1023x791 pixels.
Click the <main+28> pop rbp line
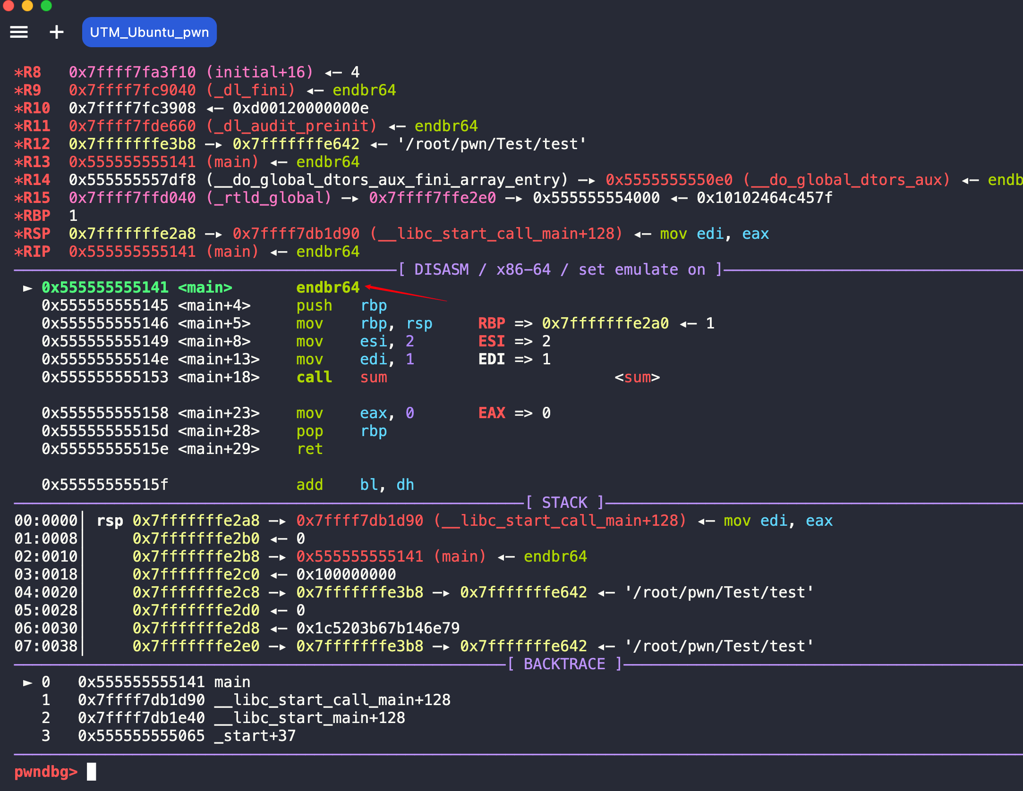[214, 431]
